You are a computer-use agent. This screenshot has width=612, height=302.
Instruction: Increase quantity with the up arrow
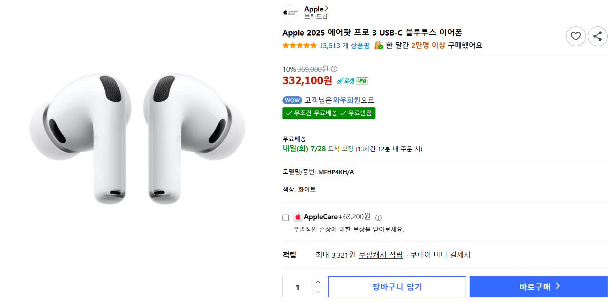[x=318, y=282]
